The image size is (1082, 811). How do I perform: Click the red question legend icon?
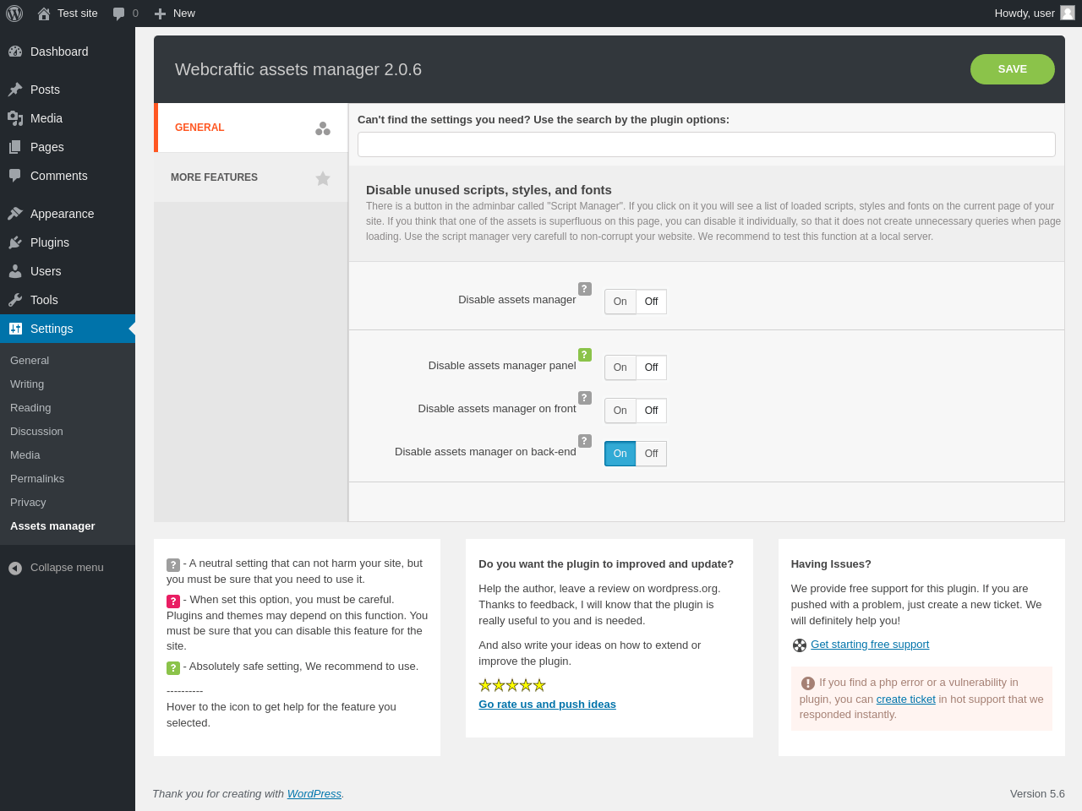[x=173, y=601]
